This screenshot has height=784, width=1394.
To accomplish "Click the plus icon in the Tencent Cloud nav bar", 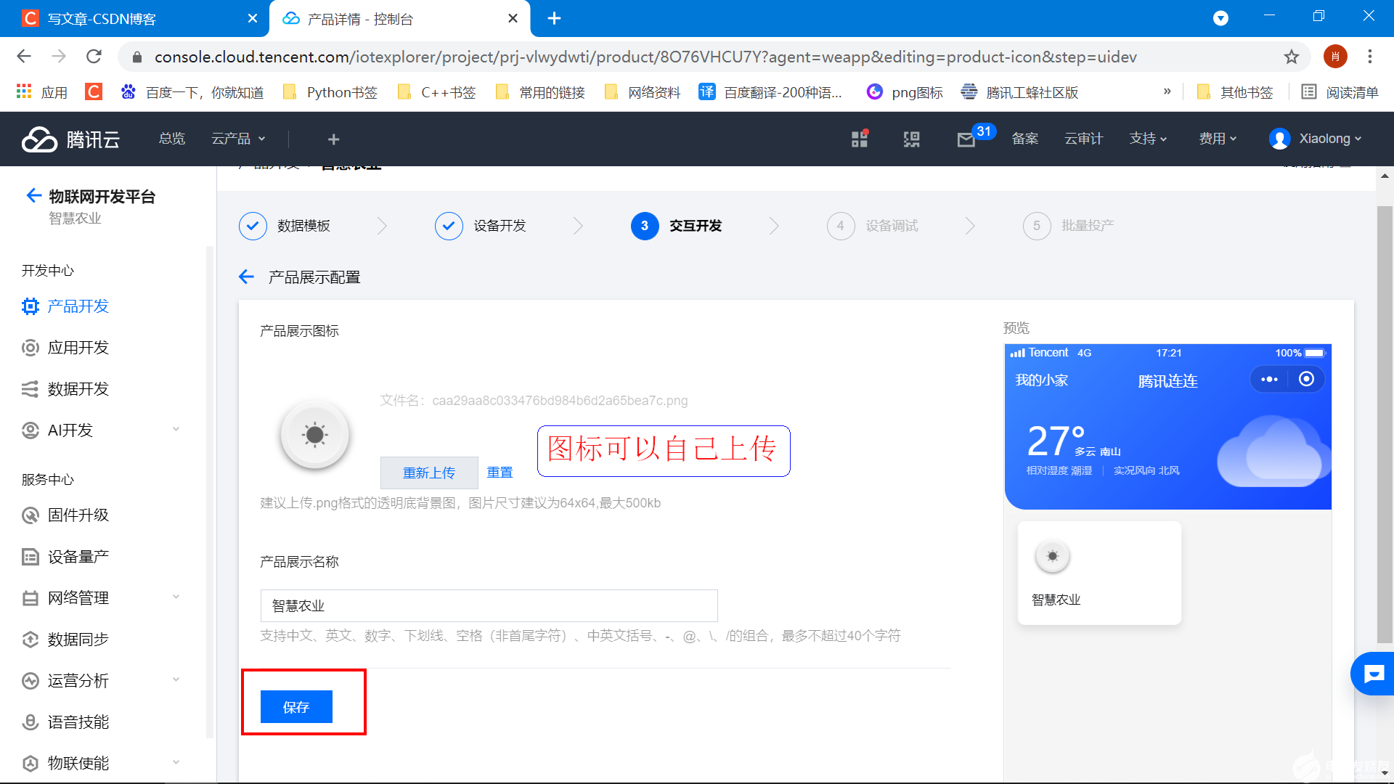I will click(333, 139).
